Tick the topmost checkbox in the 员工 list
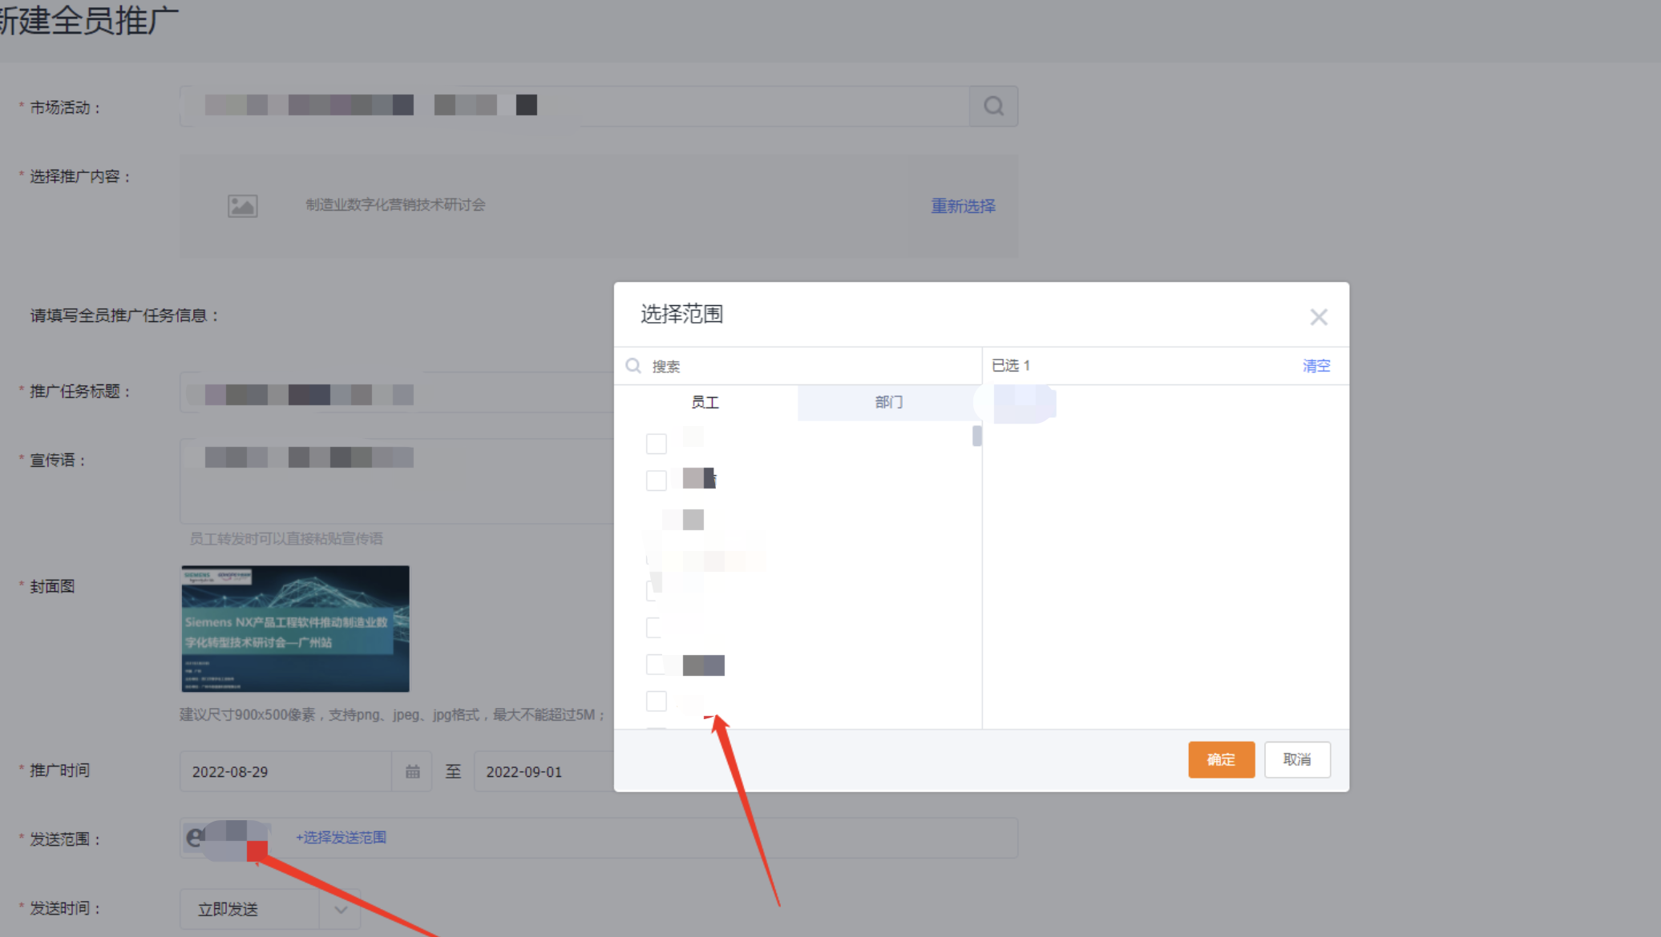1661x937 pixels. point(657,444)
